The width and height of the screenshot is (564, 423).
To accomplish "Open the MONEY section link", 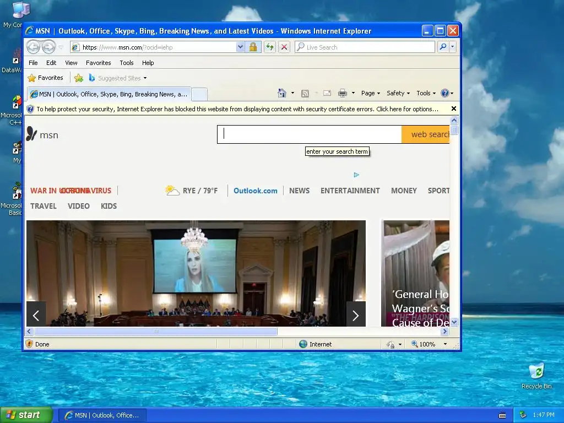I will coord(404,191).
